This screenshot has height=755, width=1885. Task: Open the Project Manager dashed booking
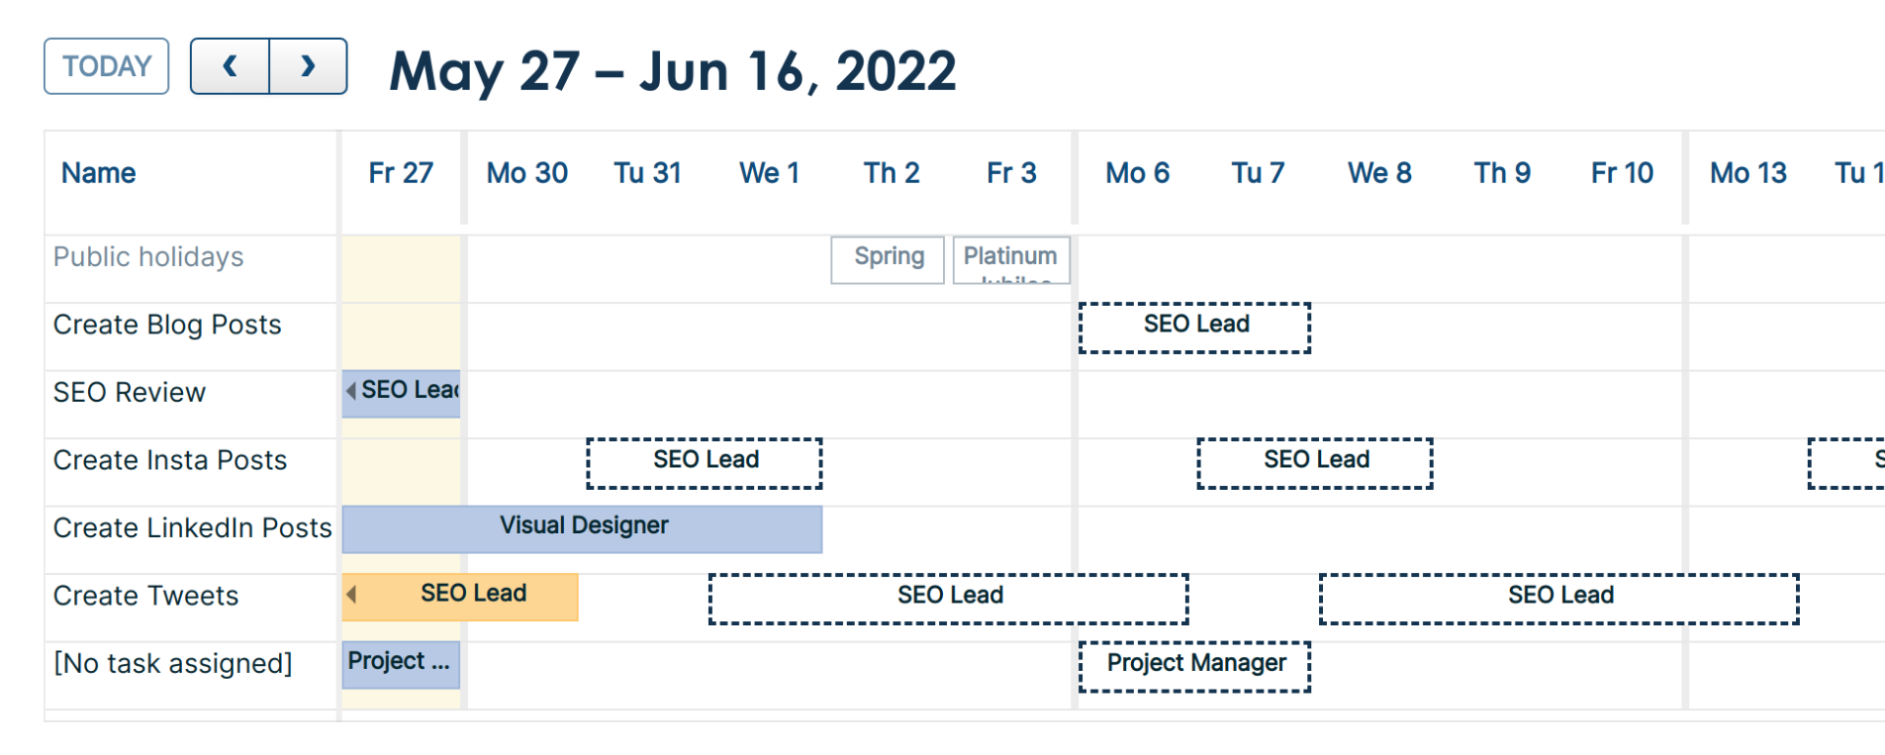point(1194,665)
